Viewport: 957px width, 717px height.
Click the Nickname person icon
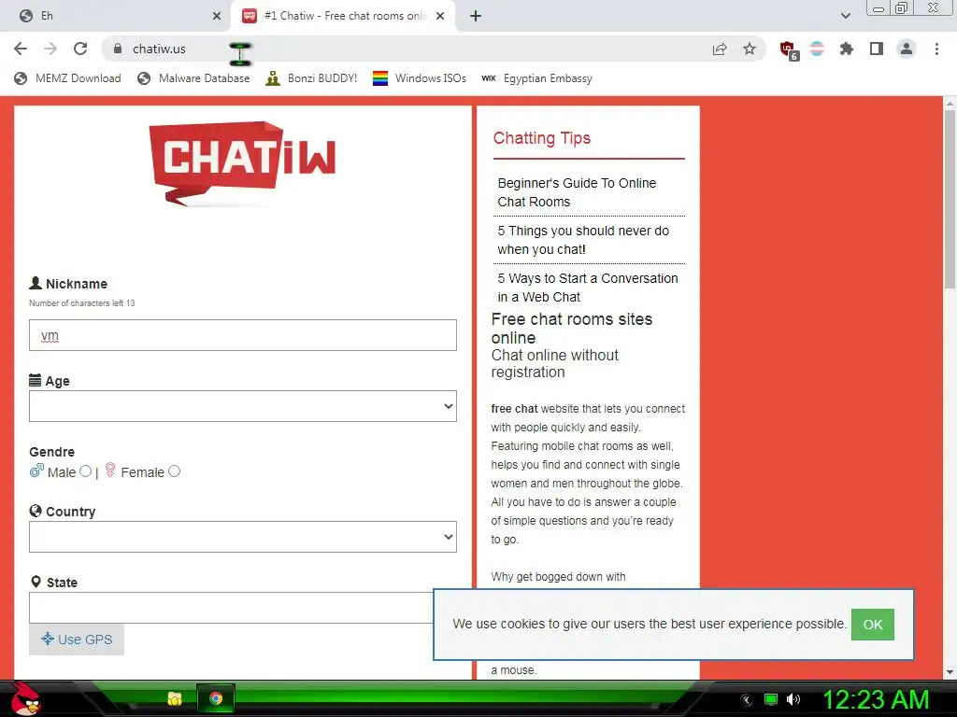click(x=36, y=283)
